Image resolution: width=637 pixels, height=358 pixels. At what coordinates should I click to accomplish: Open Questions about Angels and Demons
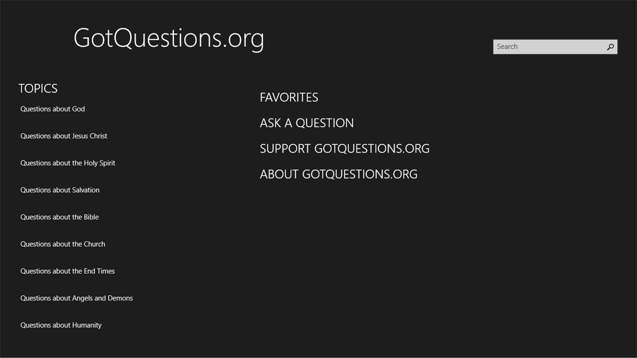(x=77, y=298)
